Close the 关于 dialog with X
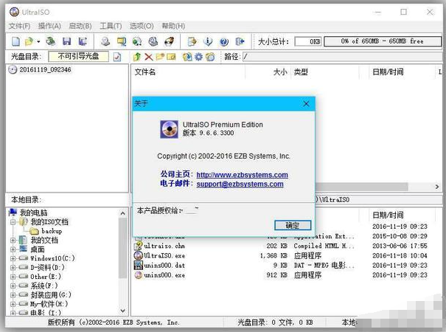The image size is (446, 332). tap(306, 103)
